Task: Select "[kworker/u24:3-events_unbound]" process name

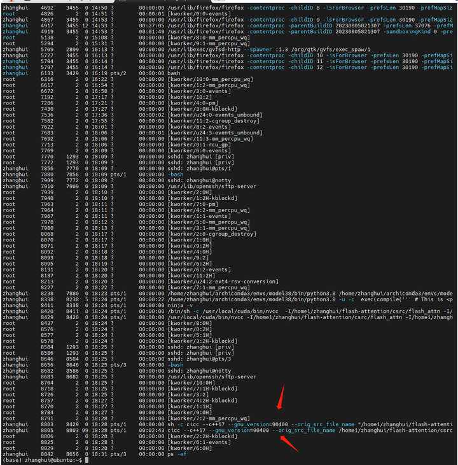Action: [215, 132]
